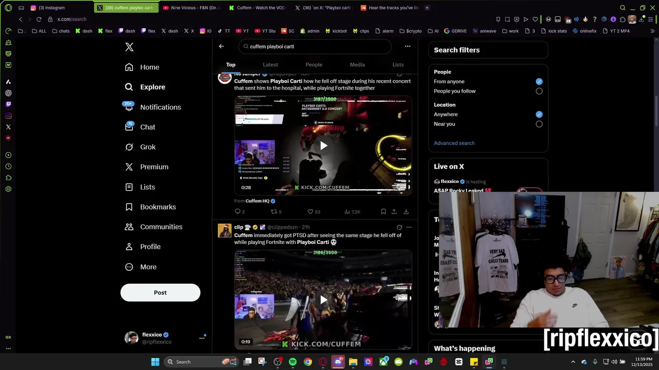Screen dimensions: 659x370
Task: Reload the page in browser toolbar
Action: pyautogui.click(x=39, y=19)
